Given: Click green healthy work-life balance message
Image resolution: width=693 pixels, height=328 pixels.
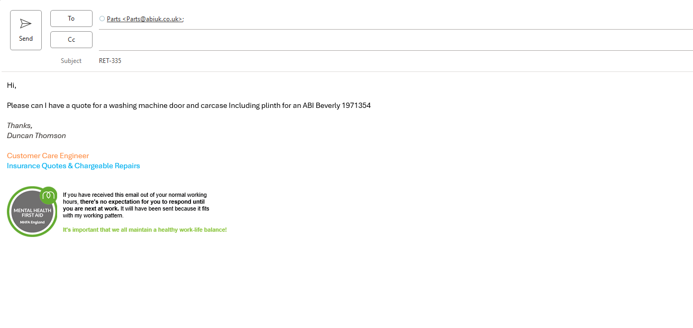Looking at the screenshot, I should click(x=144, y=230).
